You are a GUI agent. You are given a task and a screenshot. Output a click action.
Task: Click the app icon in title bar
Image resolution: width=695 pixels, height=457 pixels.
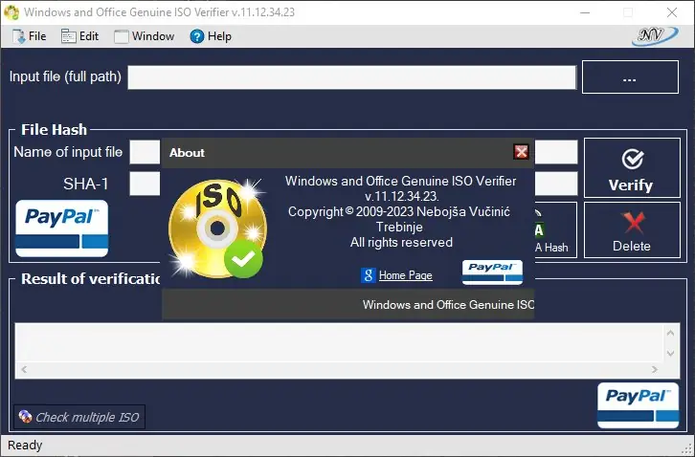tap(11, 12)
